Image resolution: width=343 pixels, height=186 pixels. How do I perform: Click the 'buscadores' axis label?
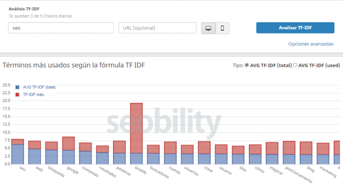point(159,172)
